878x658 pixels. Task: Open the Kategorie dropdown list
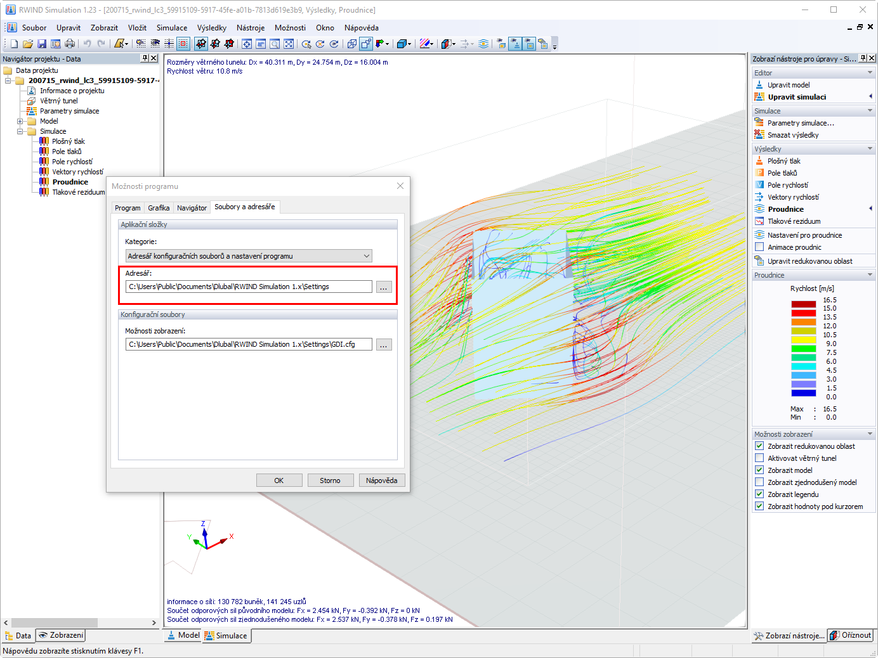click(x=249, y=256)
